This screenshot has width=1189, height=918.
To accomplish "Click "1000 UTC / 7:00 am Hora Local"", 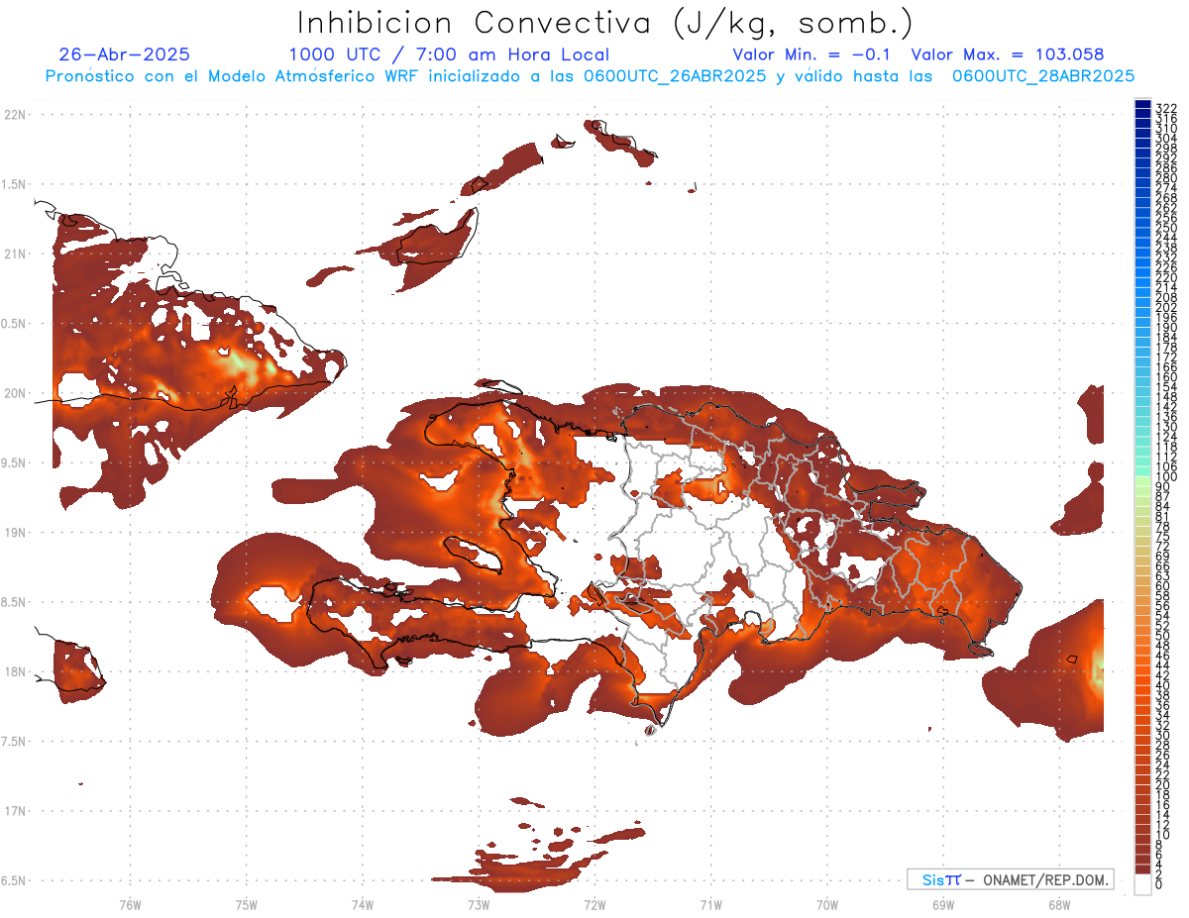I will pos(449,54).
